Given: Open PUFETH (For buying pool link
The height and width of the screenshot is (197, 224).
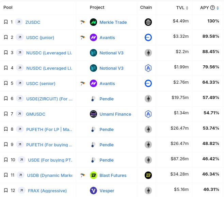Looking at the screenshot, I should pyautogui.click(x=49, y=145).
